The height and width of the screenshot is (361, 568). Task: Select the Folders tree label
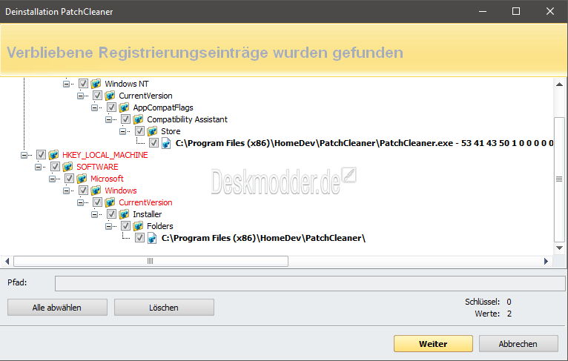click(159, 226)
